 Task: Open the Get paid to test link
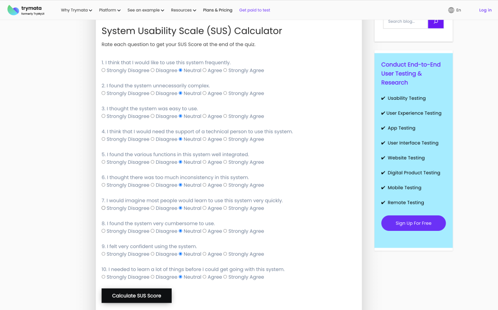tap(255, 10)
